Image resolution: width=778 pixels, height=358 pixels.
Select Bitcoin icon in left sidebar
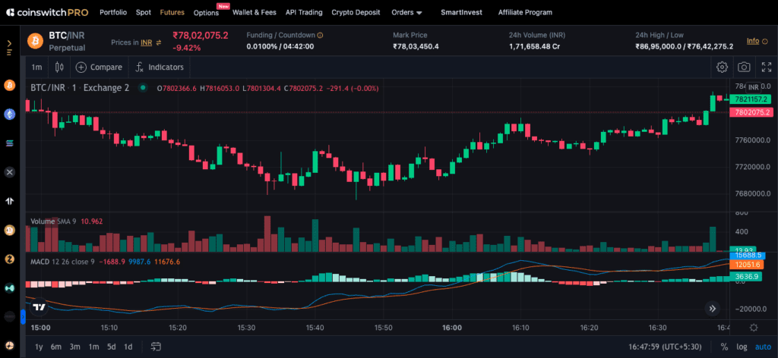click(x=9, y=86)
